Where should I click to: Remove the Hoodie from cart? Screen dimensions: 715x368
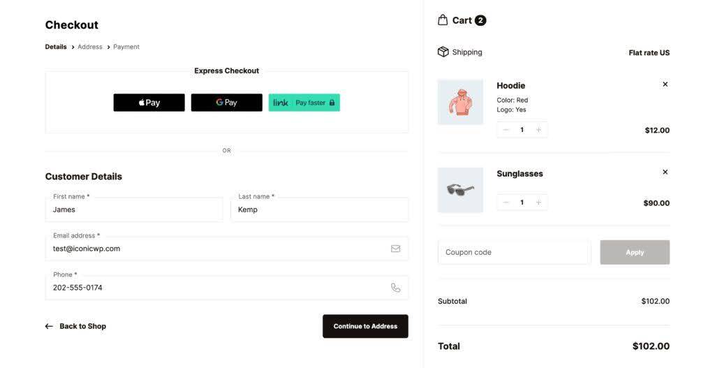665,84
